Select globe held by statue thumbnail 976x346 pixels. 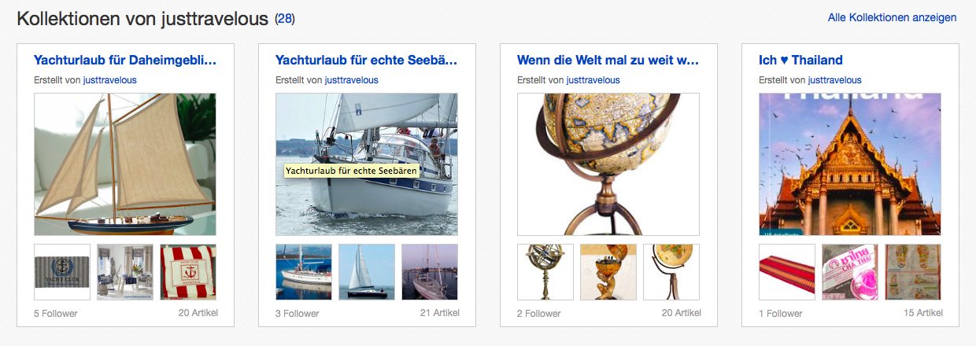[x=608, y=272]
